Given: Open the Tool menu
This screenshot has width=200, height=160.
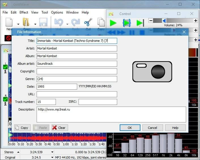Looking at the screenshot, I should click(45, 12).
